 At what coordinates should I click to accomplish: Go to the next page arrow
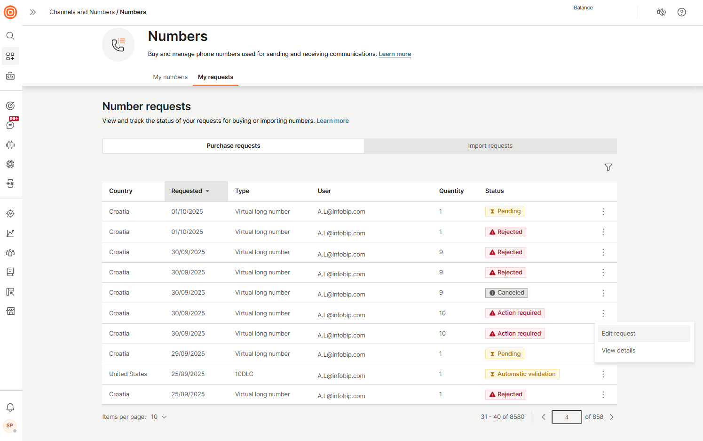tap(612, 417)
